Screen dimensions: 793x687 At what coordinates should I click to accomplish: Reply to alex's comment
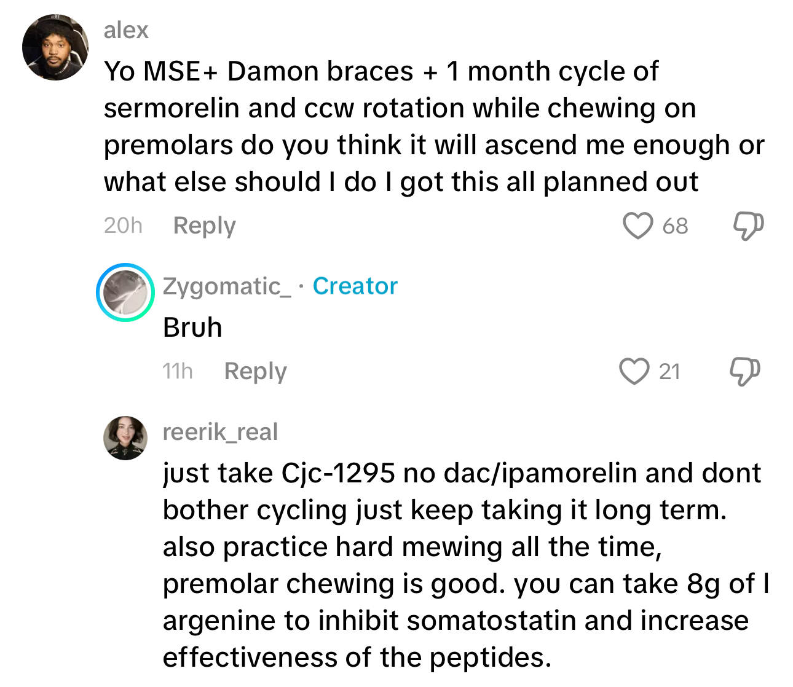coord(204,226)
